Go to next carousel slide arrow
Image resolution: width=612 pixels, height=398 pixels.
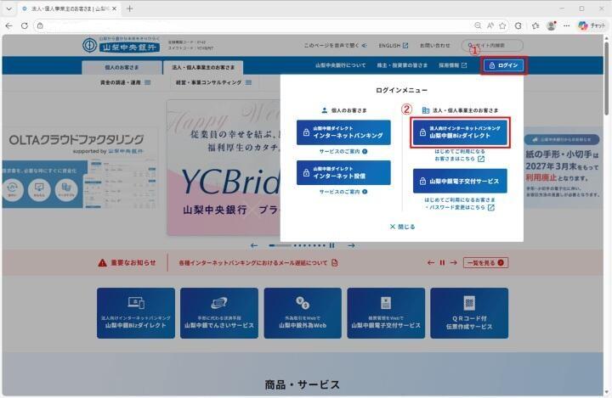point(351,245)
